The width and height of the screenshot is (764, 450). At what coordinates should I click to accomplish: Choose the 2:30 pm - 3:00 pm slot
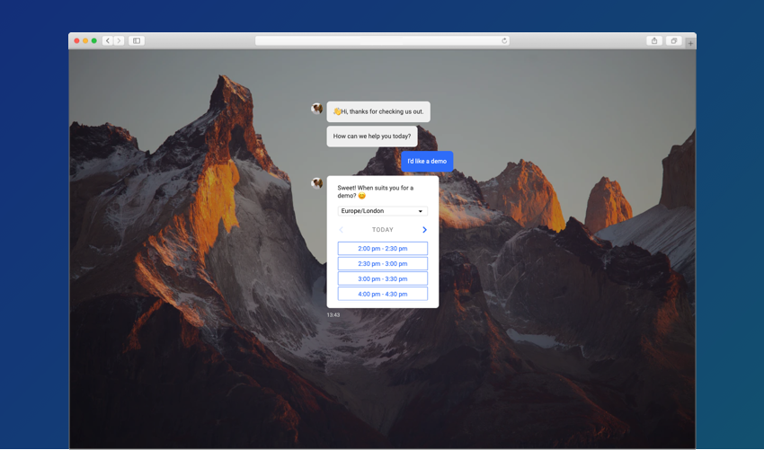click(382, 264)
